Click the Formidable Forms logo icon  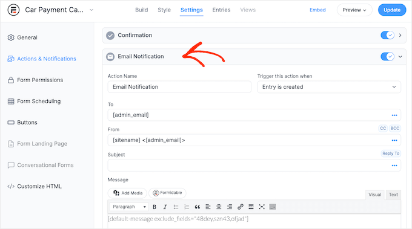click(13, 10)
